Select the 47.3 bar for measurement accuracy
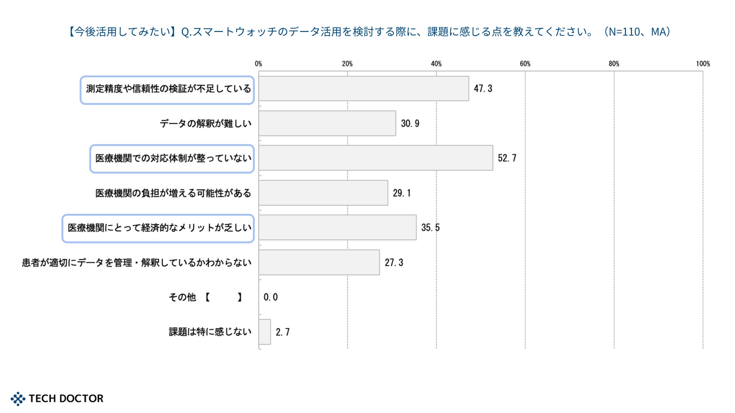Image resolution: width=735 pixels, height=413 pixels. click(x=363, y=89)
